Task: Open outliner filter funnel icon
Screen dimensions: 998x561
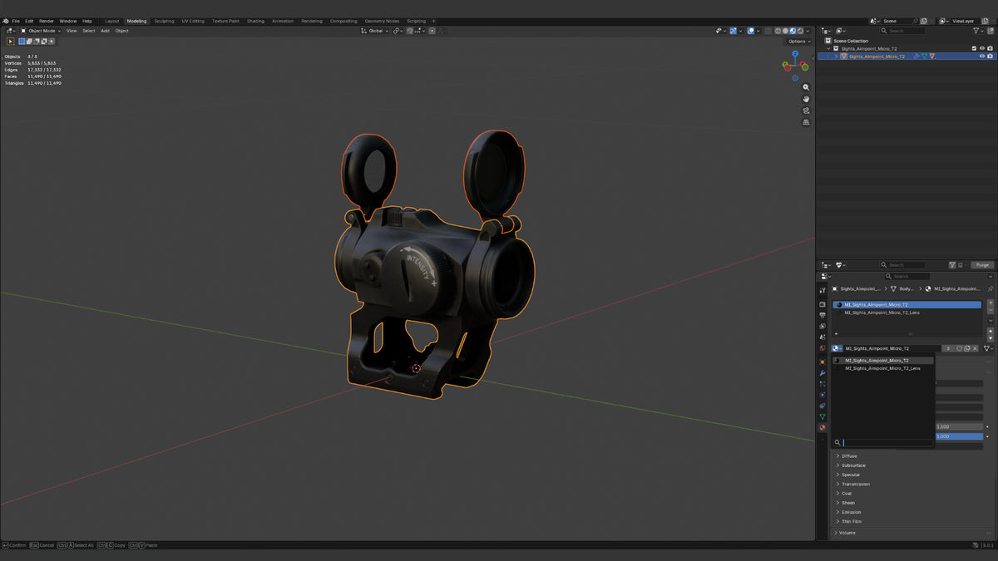Action: (978, 31)
